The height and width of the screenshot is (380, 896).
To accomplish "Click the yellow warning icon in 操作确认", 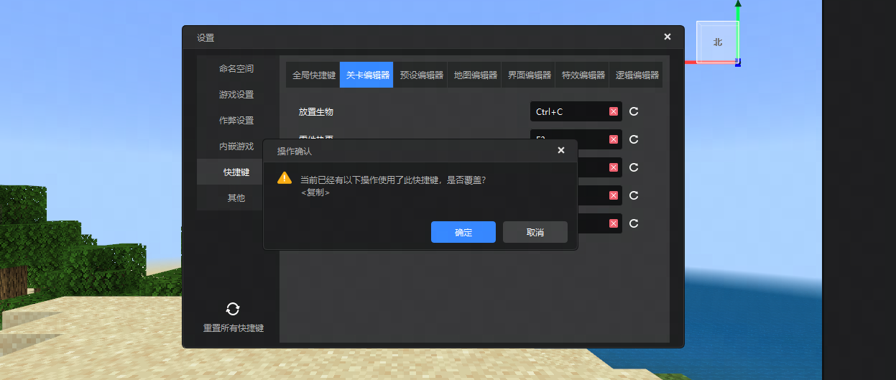I will pyautogui.click(x=285, y=178).
